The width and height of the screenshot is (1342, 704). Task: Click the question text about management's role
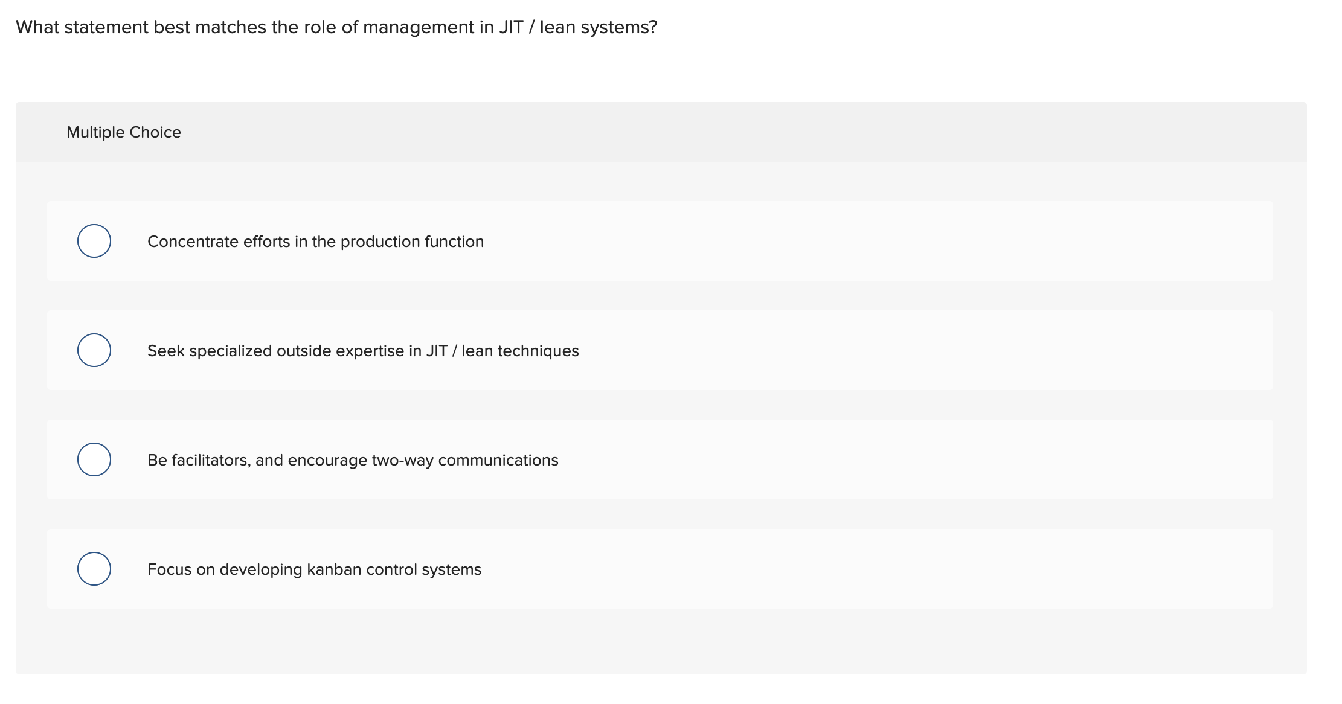click(254, 27)
